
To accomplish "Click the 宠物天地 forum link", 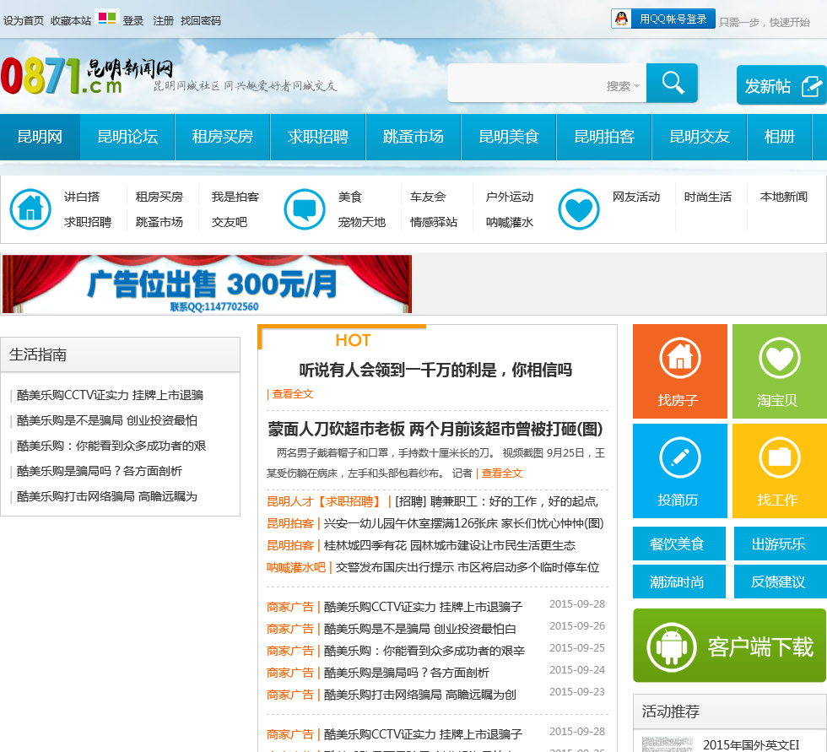I will pos(362,222).
